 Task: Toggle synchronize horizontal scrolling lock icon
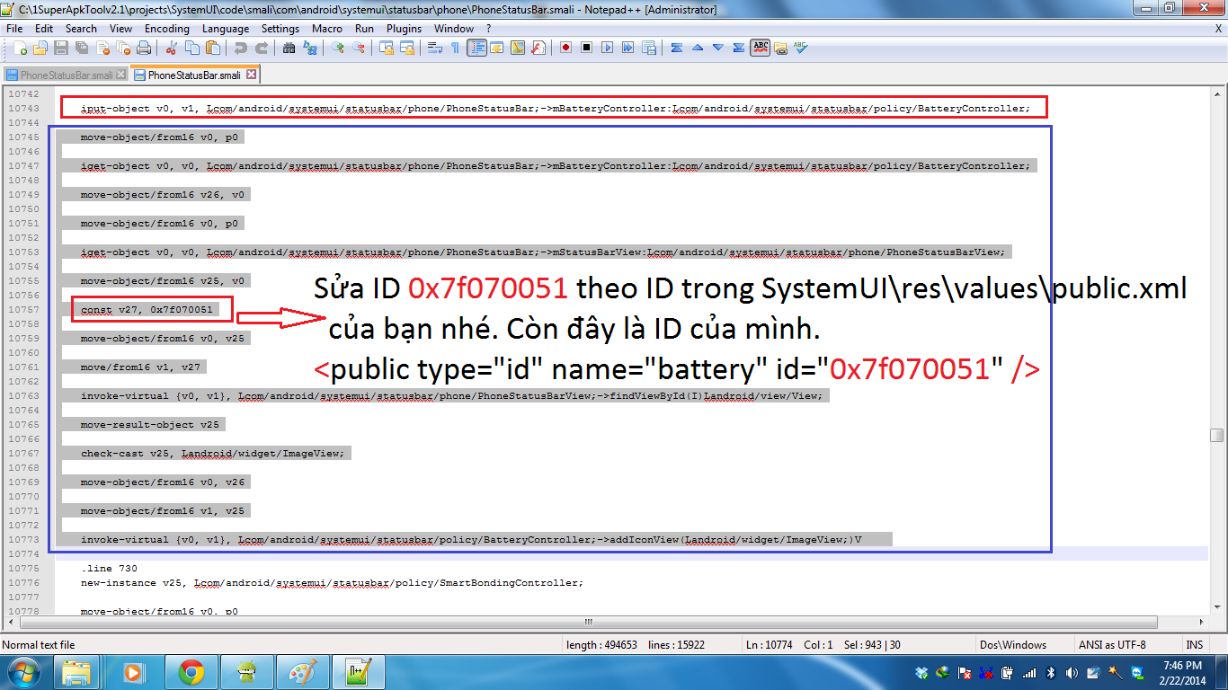click(407, 48)
